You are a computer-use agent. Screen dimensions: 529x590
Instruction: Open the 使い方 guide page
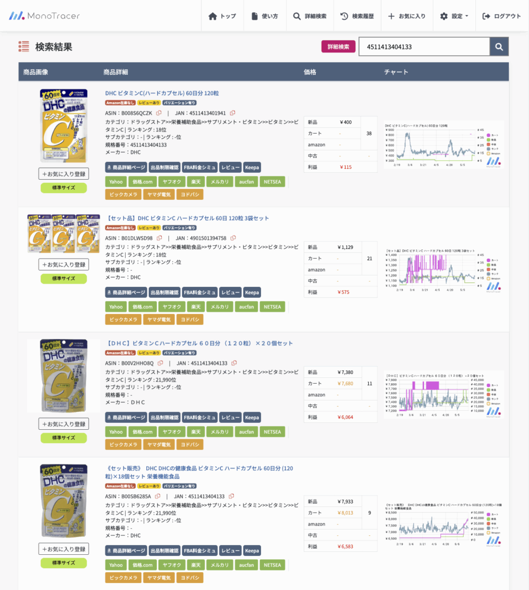[x=265, y=16]
